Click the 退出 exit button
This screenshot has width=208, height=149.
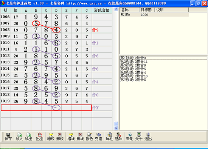coord(148,137)
